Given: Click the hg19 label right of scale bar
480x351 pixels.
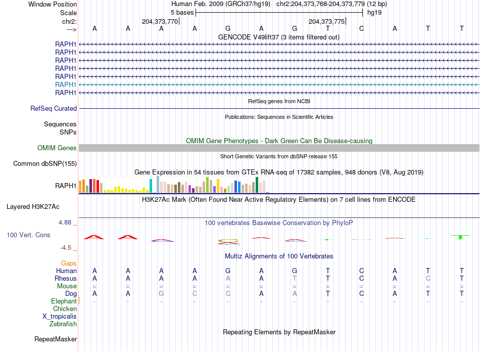Looking at the screenshot, I should 374,13.
